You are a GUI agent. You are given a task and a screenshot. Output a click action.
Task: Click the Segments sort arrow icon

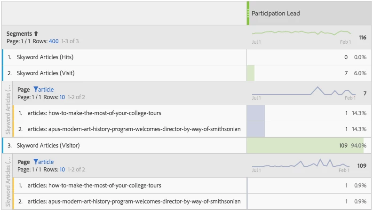pos(36,34)
